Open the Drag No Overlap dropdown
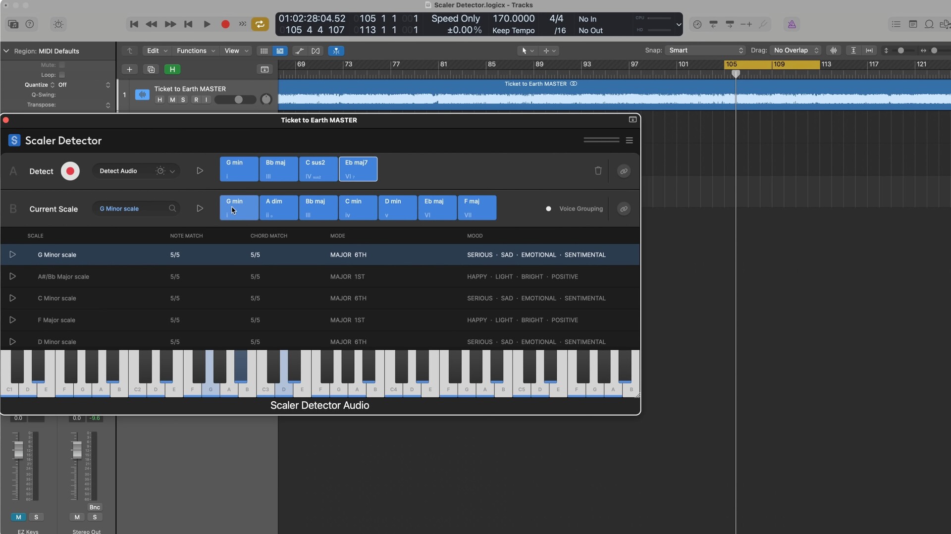Screen dimensions: 951x534 coord(795,51)
